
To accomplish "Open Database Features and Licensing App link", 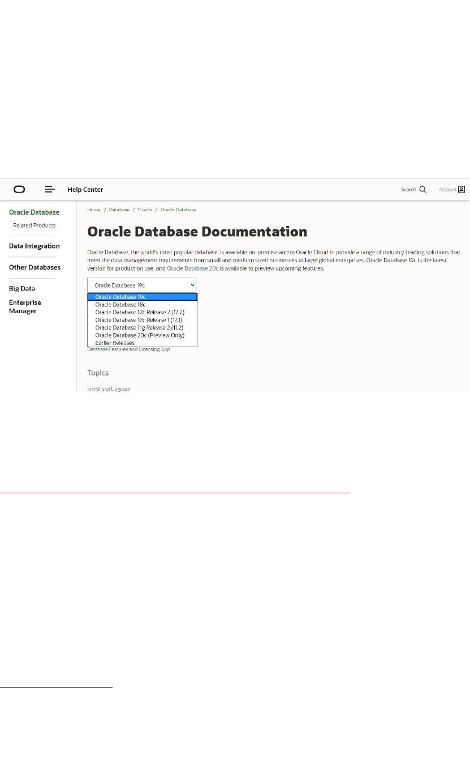I will click(x=128, y=349).
